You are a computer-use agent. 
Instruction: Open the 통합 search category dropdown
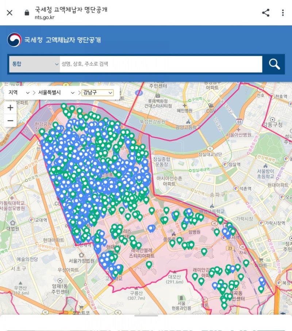(35, 64)
